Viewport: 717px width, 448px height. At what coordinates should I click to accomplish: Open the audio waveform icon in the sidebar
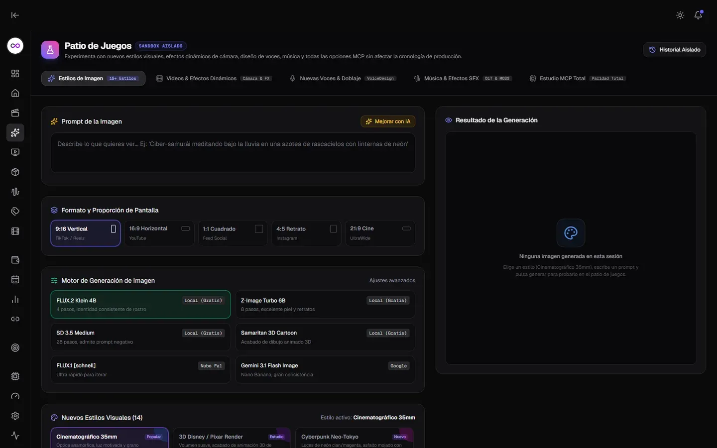(15, 192)
